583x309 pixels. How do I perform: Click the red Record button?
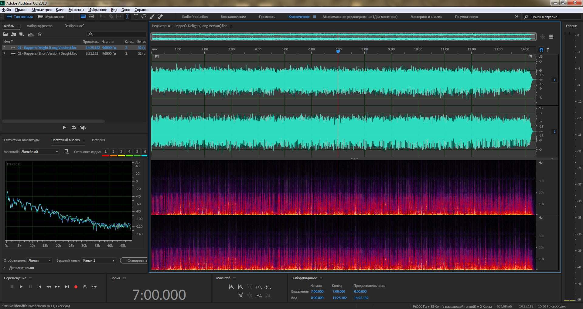[76, 287]
